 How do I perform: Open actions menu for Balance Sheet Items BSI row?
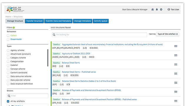[176, 64]
